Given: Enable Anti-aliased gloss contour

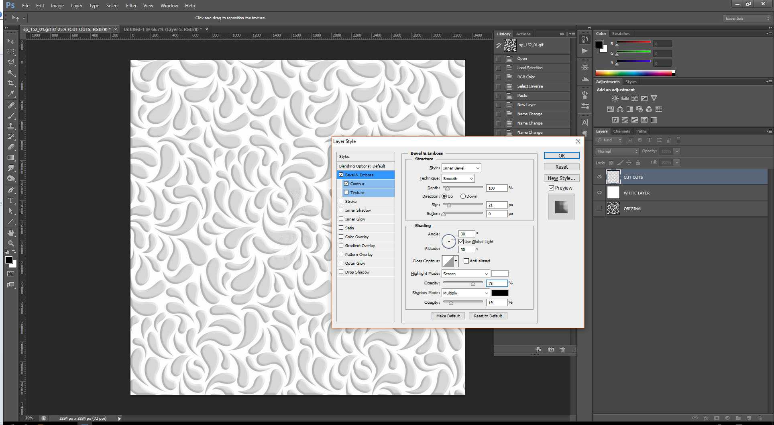Looking at the screenshot, I should pyautogui.click(x=466, y=261).
